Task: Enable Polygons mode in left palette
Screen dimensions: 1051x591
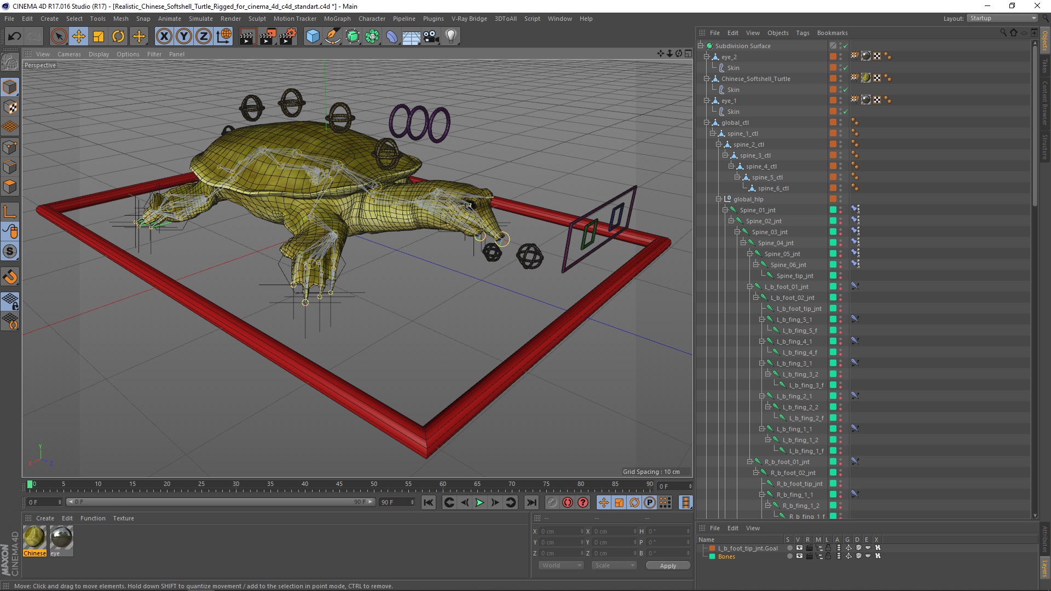Action: point(10,187)
